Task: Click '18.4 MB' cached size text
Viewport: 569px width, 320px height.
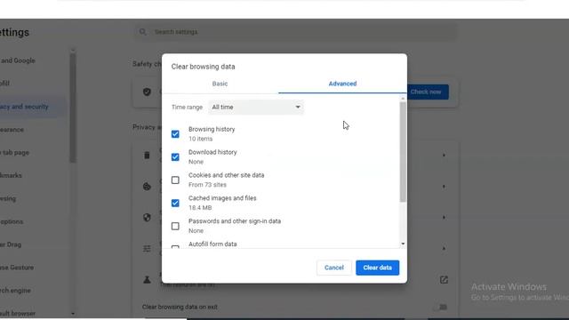Action: [200, 208]
